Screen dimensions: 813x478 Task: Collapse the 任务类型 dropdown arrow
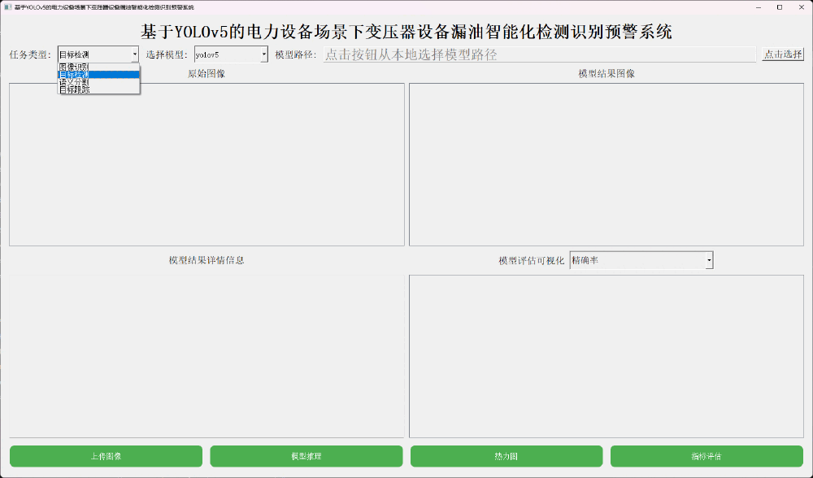(134, 54)
